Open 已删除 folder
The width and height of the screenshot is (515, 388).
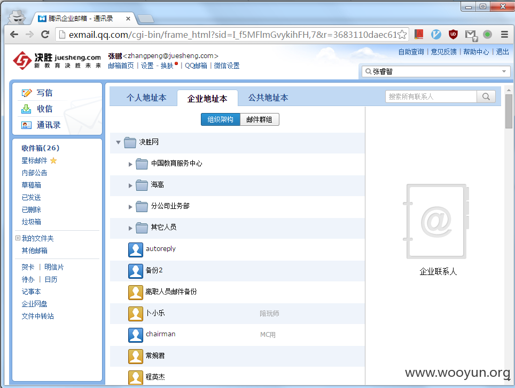point(31,210)
